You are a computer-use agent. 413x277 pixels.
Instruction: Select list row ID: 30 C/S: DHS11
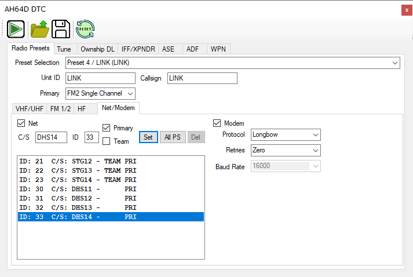tap(111, 189)
